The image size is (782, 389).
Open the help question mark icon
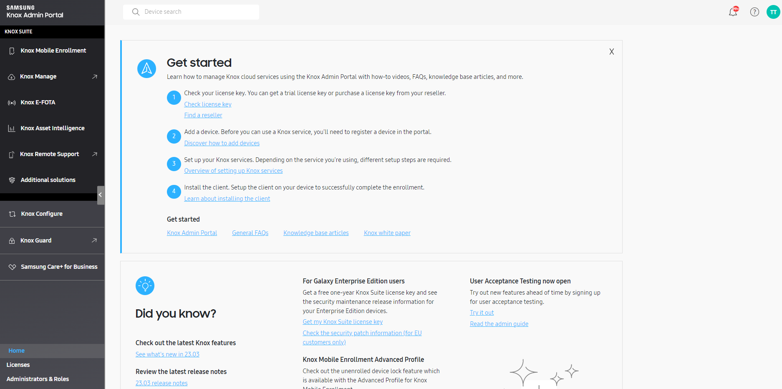pos(754,12)
